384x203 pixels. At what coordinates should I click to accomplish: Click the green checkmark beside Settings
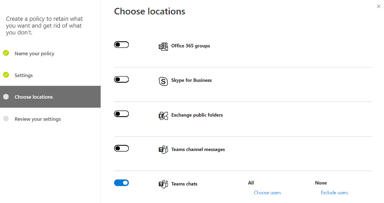coord(6,75)
